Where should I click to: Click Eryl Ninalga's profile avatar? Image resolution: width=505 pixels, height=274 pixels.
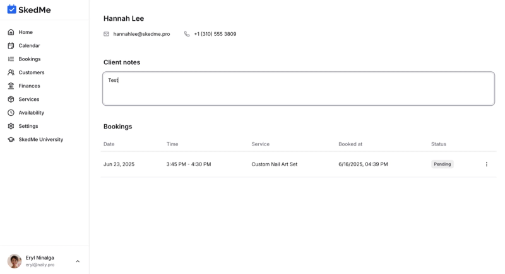point(15,261)
